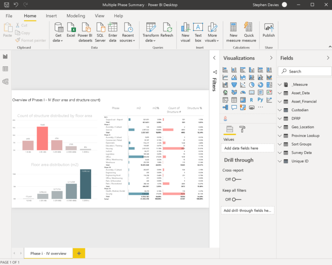Screen dimensions: 332x265
Task: Open Model view in left sidebar
Action: 6,81
